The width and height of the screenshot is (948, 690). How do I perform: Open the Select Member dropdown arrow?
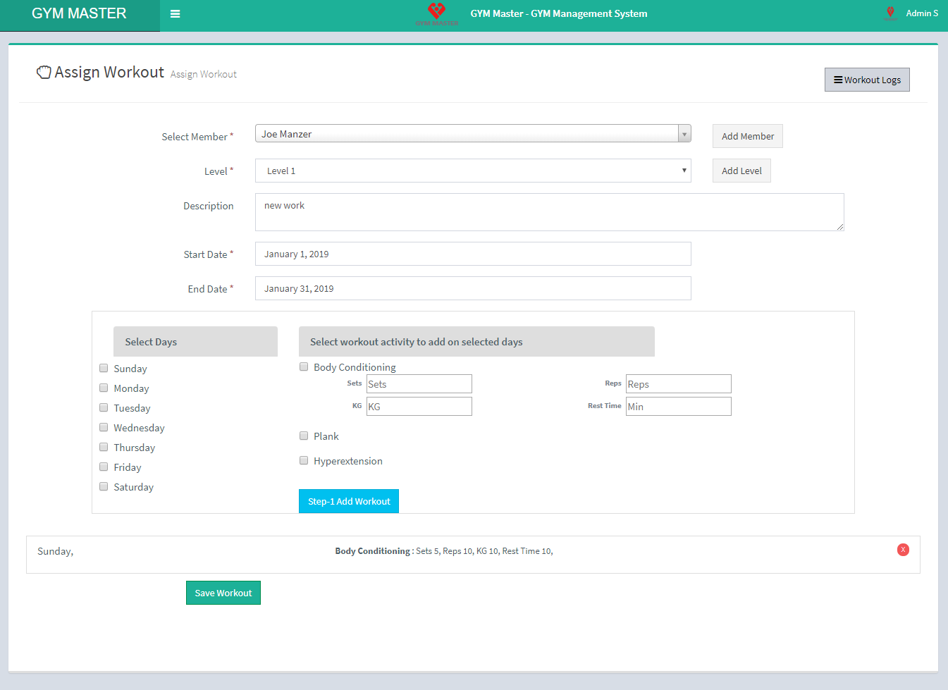(x=684, y=134)
